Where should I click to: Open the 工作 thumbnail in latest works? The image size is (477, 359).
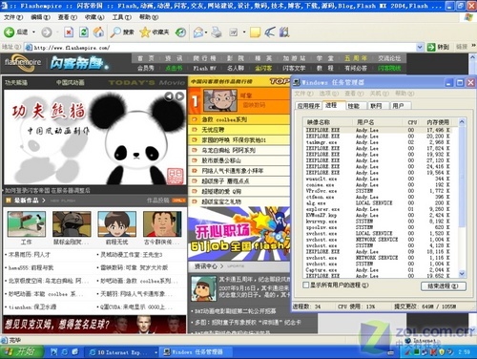point(27,224)
